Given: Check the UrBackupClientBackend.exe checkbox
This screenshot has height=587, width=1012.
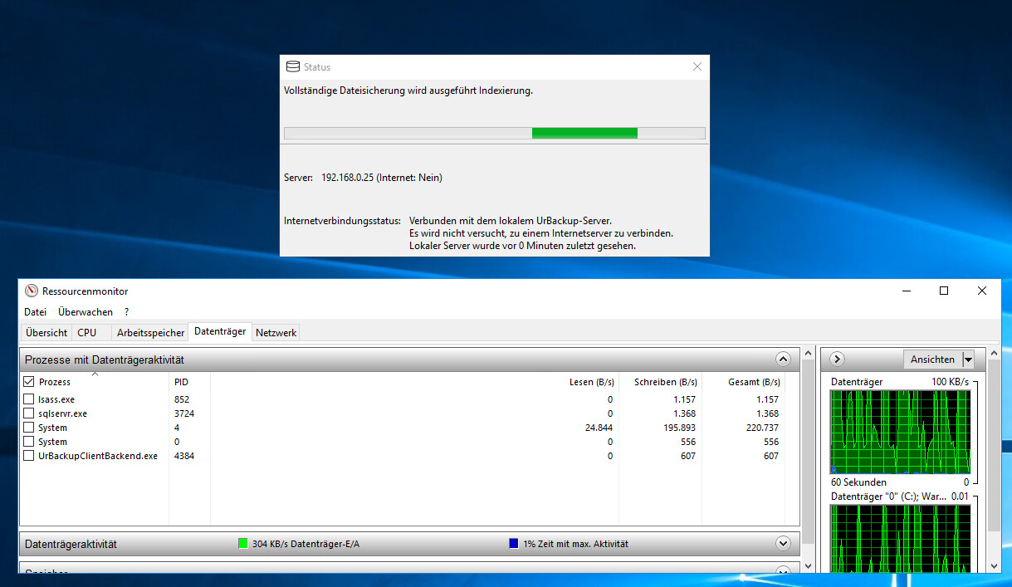Looking at the screenshot, I should coord(29,456).
